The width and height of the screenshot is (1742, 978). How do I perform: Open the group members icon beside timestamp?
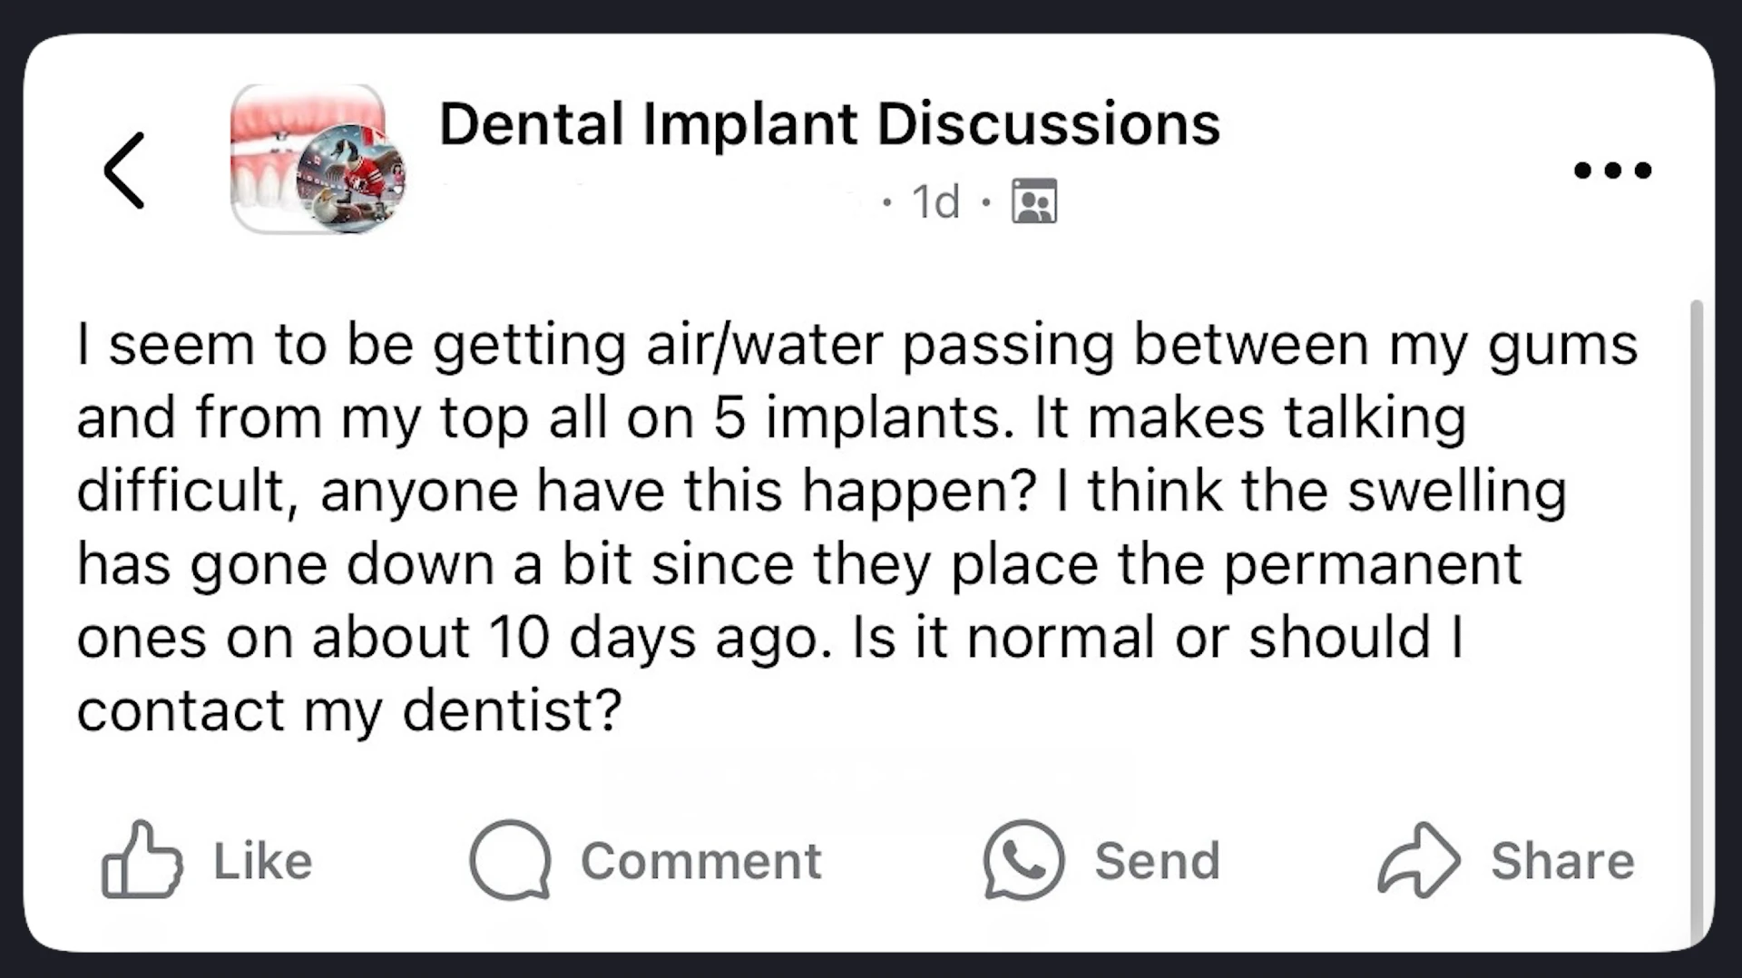coord(1034,200)
